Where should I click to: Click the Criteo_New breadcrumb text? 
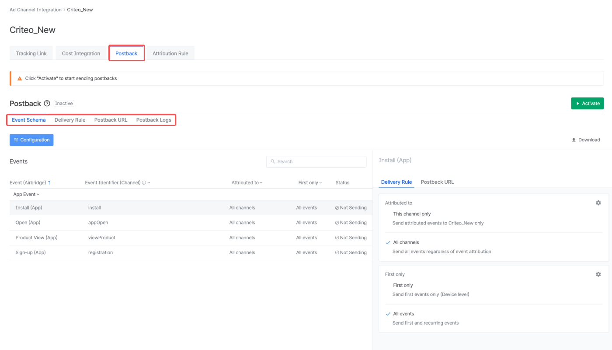[x=80, y=10]
